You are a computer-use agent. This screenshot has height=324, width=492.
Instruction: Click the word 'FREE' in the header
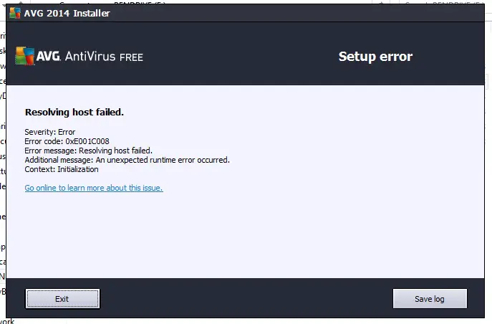pos(131,57)
